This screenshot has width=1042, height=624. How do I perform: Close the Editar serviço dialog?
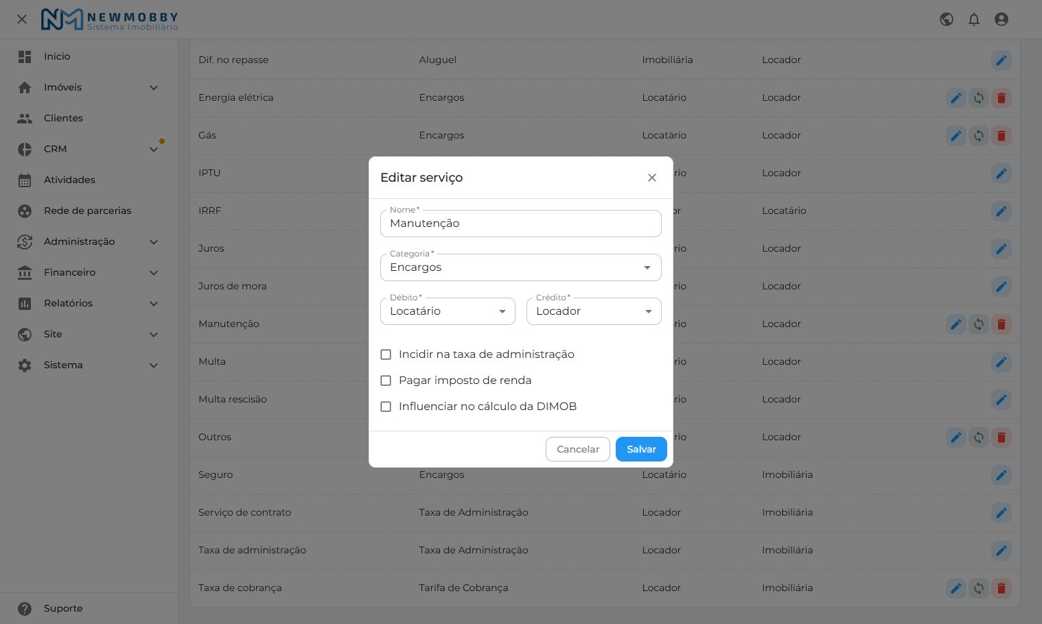pyautogui.click(x=652, y=178)
